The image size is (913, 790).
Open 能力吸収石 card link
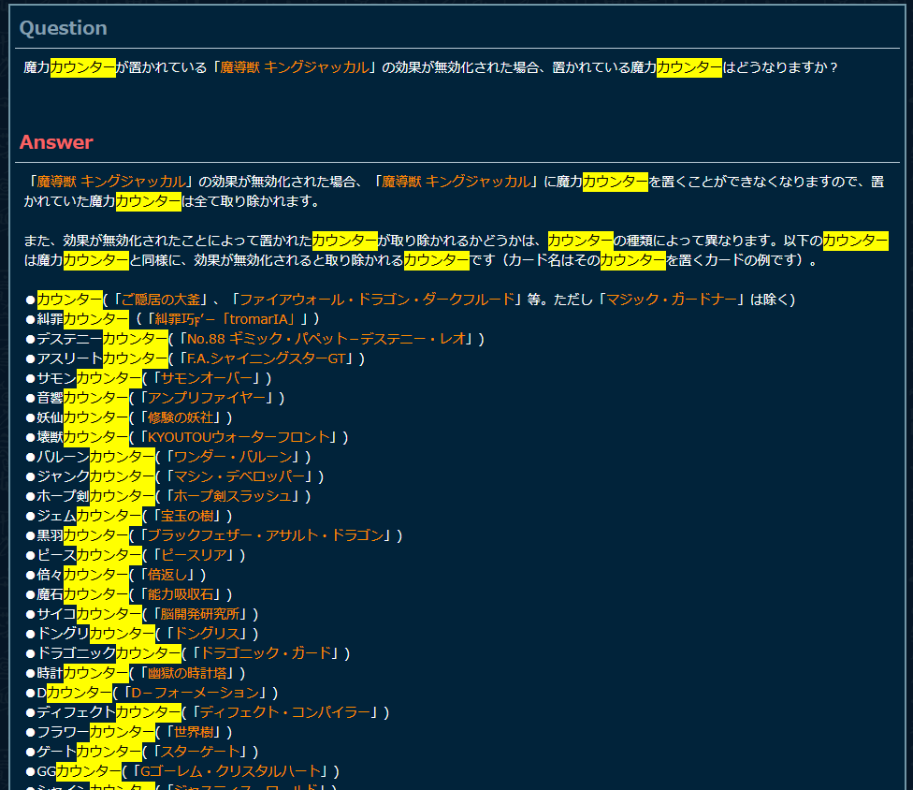[x=181, y=594]
